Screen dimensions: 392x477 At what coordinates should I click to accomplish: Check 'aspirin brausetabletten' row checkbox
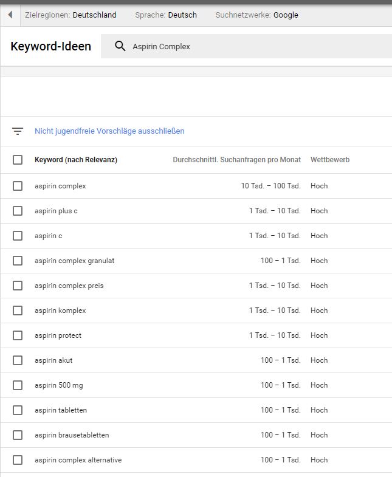[x=18, y=435]
